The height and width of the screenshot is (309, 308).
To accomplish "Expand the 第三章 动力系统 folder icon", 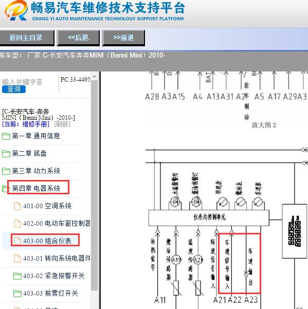I will (6, 171).
